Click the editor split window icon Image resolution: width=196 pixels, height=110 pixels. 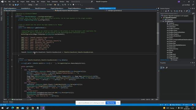158,11
